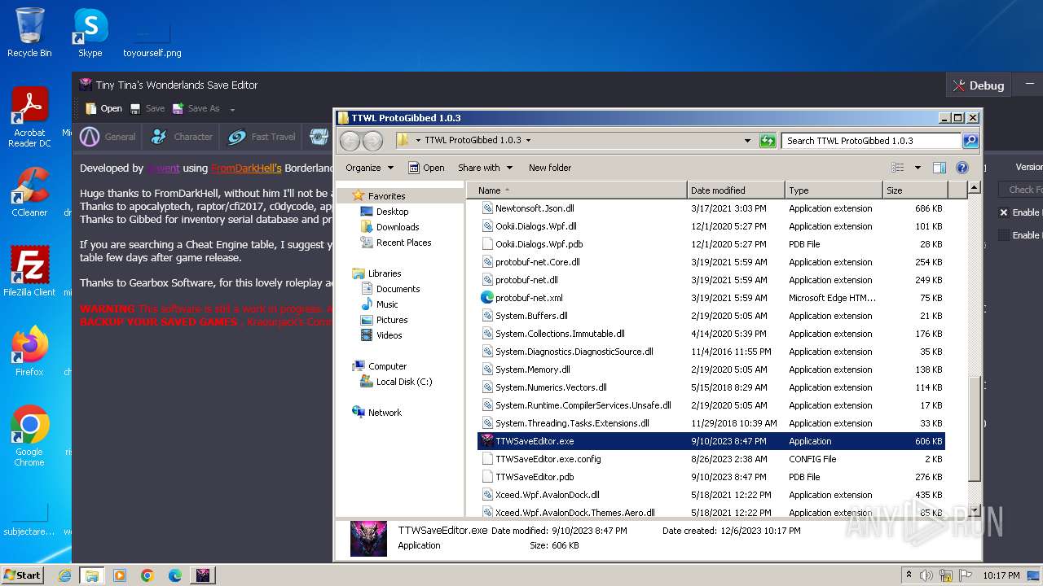
Task: Click the search magnifier icon
Action: [970, 141]
